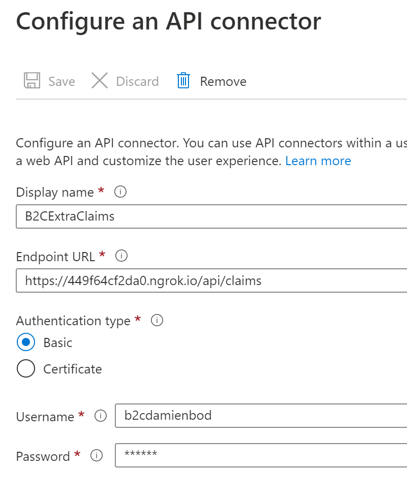
Task: Click the Discard X icon
Action: [x=100, y=80]
